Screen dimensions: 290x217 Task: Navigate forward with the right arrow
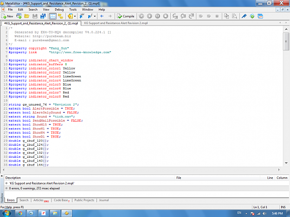click(x=110, y=16)
